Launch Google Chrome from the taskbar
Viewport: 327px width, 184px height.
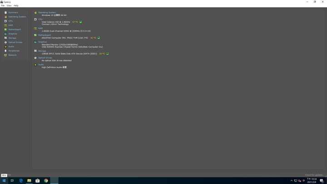click(x=46, y=181)
